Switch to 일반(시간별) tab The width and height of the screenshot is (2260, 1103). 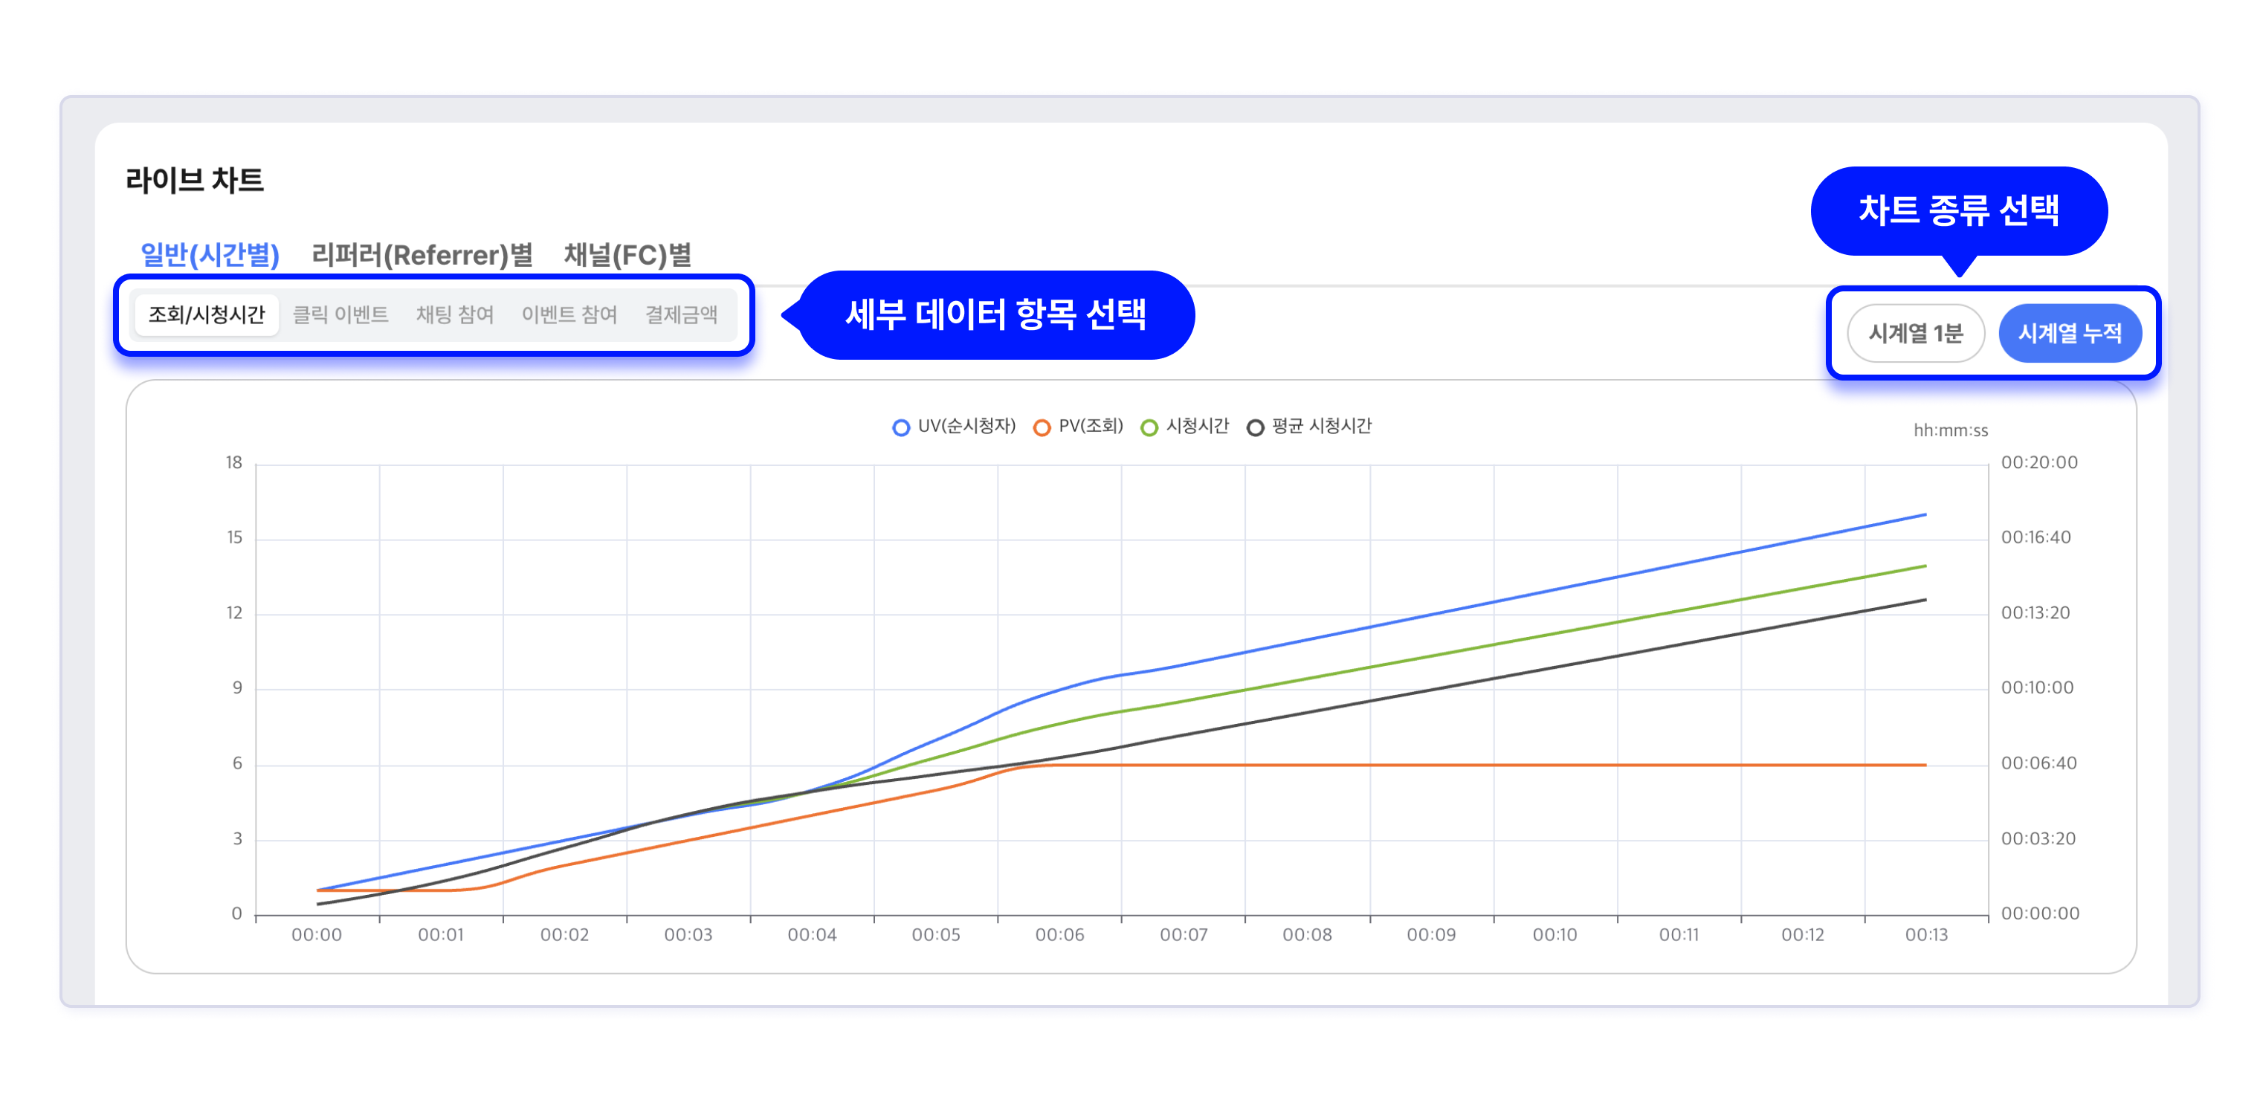[210, 254]
